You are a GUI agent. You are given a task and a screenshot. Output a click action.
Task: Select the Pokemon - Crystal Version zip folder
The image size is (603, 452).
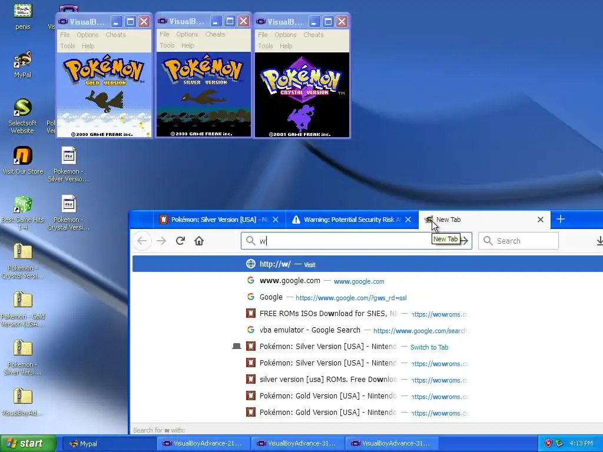23,261
